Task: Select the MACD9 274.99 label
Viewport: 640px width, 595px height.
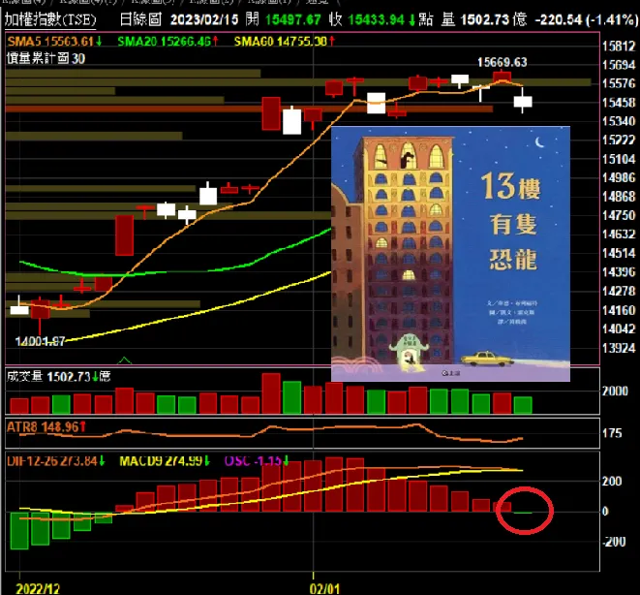Action: pyautogui.click(x=165, y=461)
